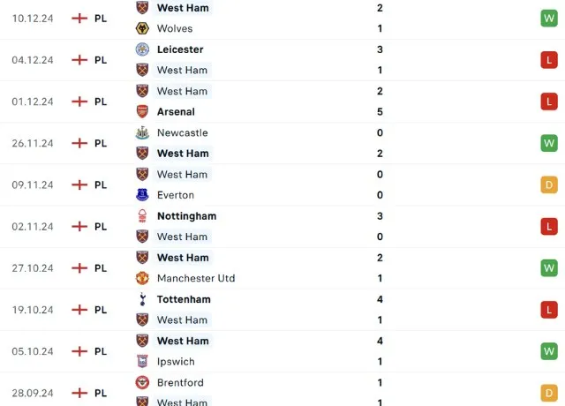The width and height of the screenshot is (565, 406).
Task: Click the Nottingham score of 3
Action: coord(380,215)
